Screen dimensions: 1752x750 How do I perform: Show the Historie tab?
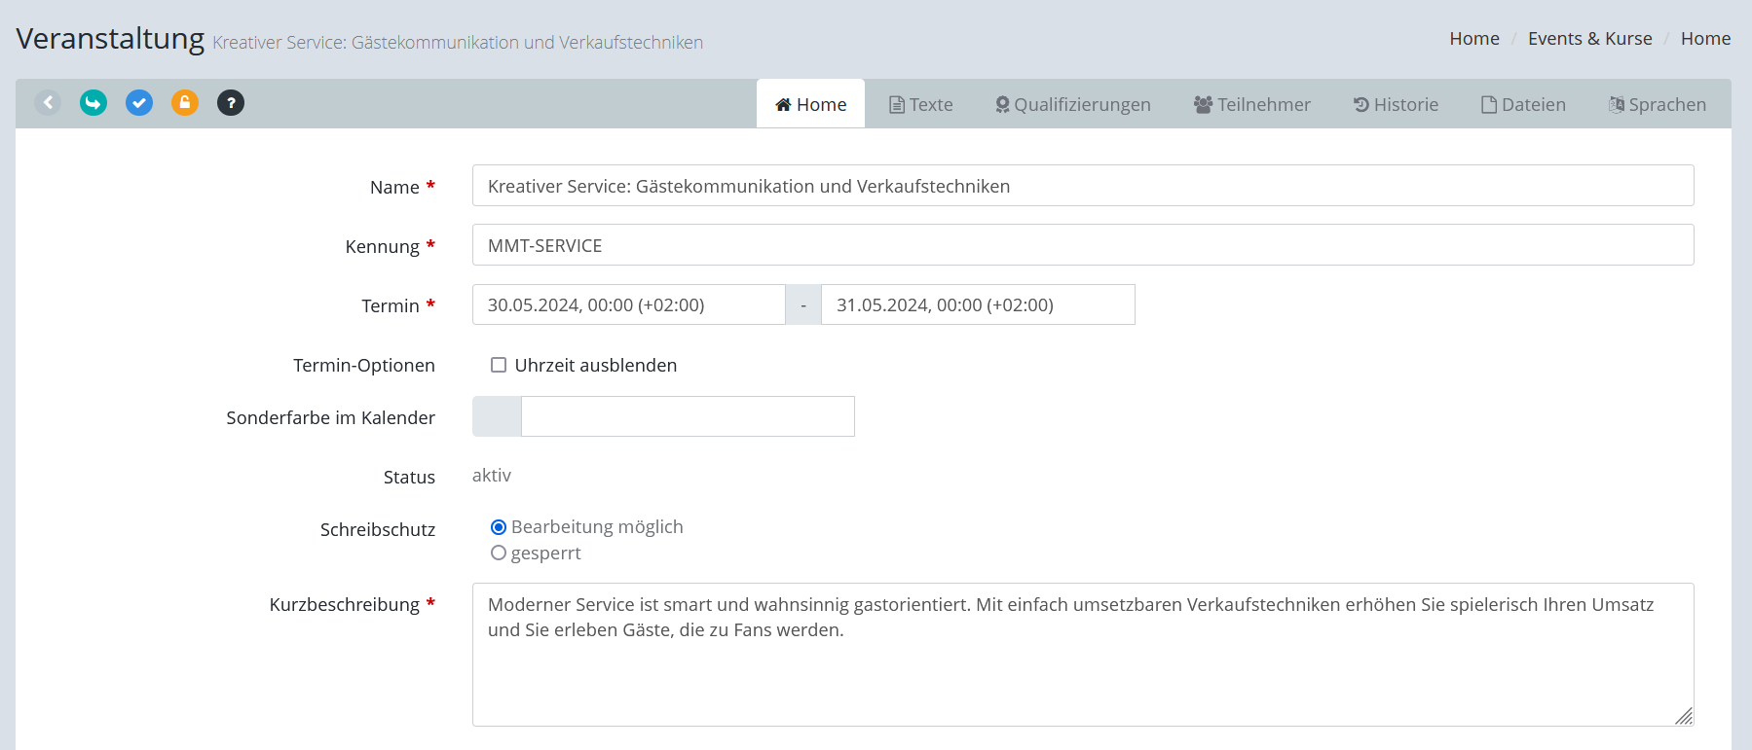click(1395, 105)
